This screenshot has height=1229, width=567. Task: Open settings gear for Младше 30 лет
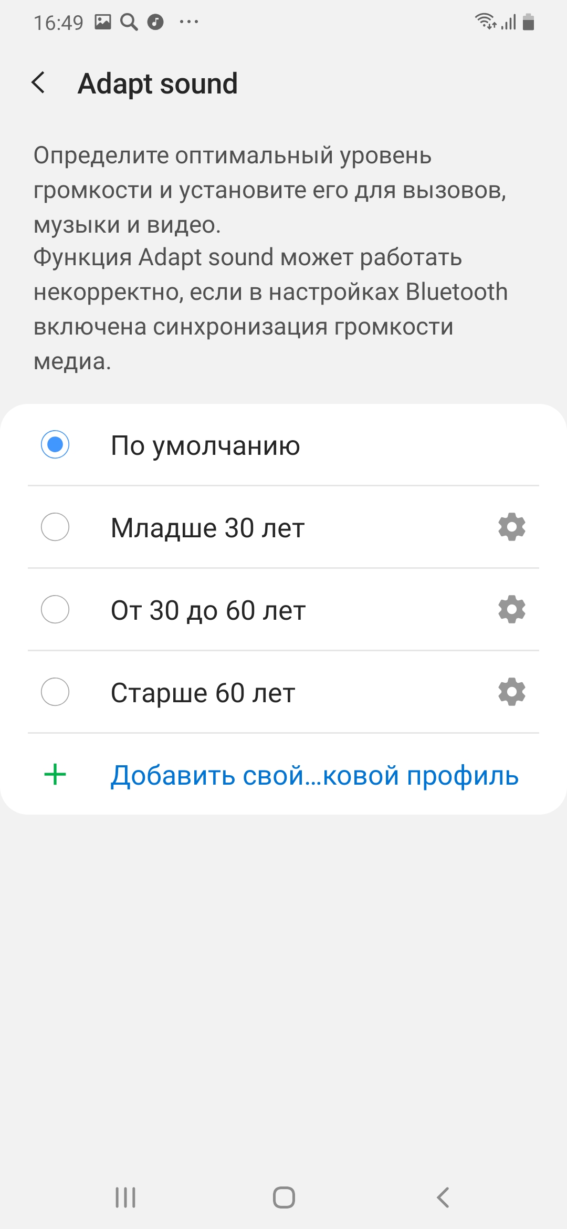tap(512, 527)
